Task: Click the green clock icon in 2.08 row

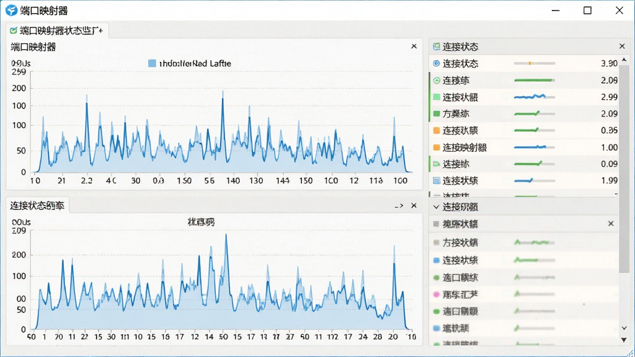Action: (436, 80)
